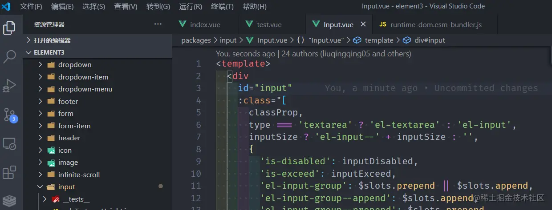
Task: Expand the 打开的编辑器 section
Action: pos(97,40)
